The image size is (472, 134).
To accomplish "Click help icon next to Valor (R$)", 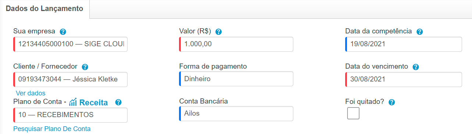I will coord(218,32).
